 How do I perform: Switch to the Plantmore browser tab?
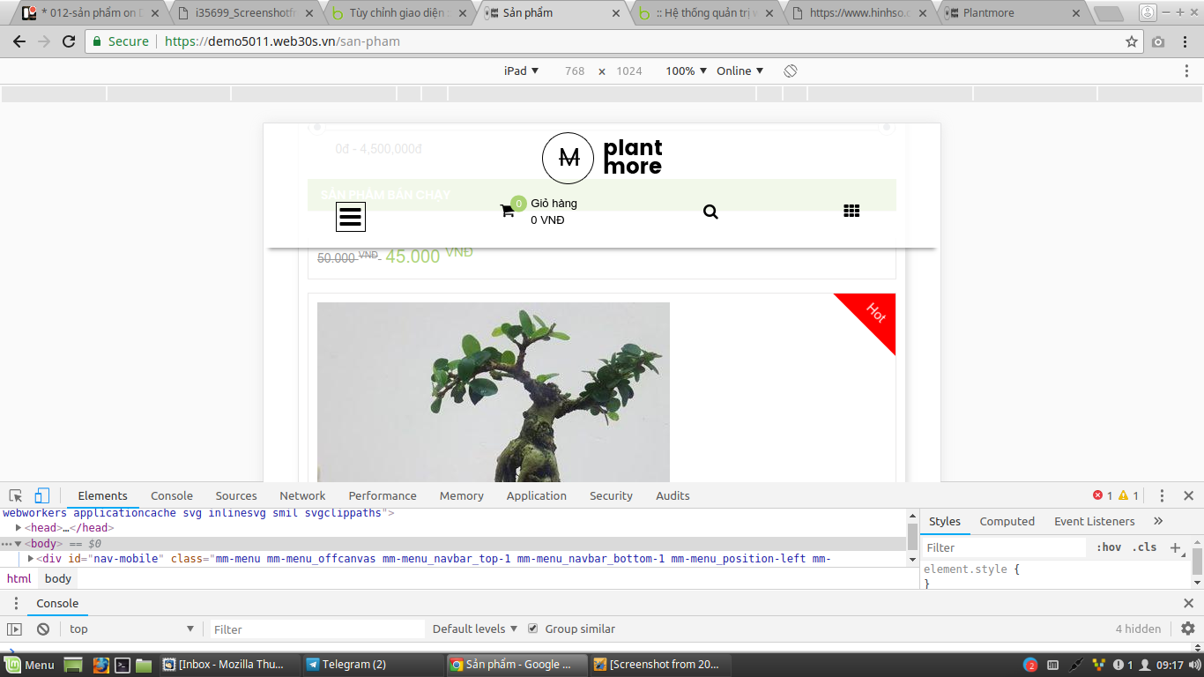point(1014,13)
